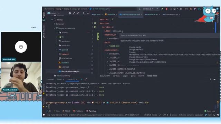Click the Scheme: compose-spec.json status entry
The height and width of the screenshot is (124, 221).
point(191,115)
